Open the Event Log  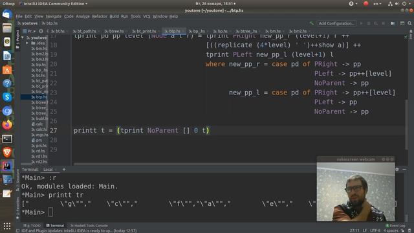click(395, 226)
